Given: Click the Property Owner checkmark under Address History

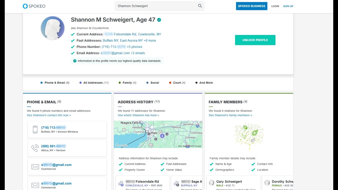Looking at the screenshot, I should tap(121, 170).
